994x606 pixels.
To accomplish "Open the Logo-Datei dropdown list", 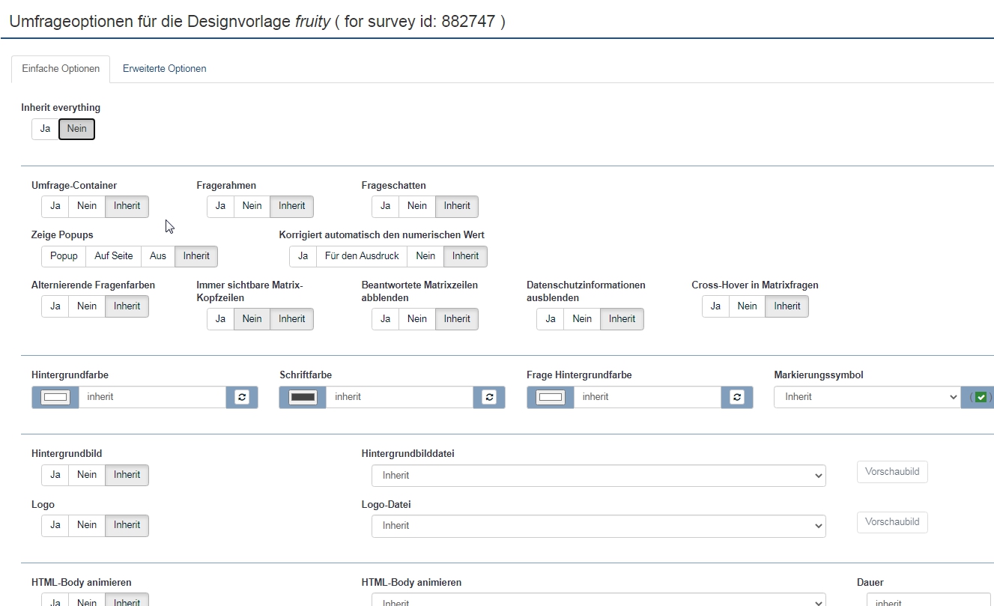I will coord(598,526).
